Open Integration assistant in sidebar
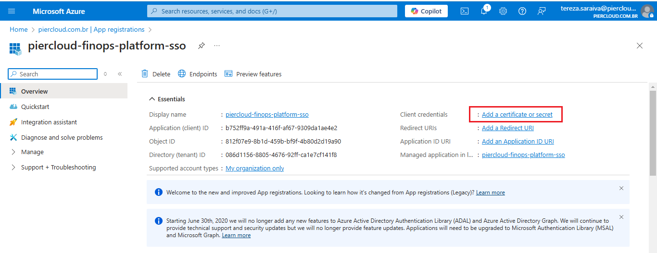 click(x=49, y=122)
